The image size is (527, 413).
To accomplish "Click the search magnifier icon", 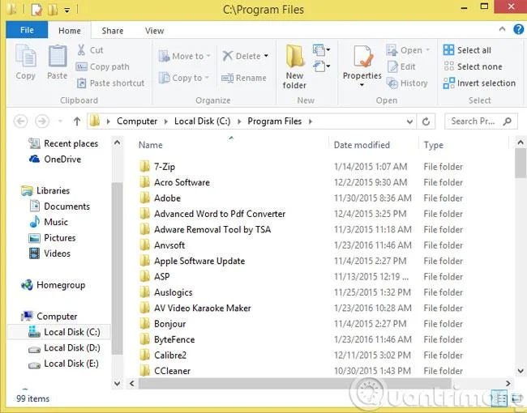I will [508, 121].
